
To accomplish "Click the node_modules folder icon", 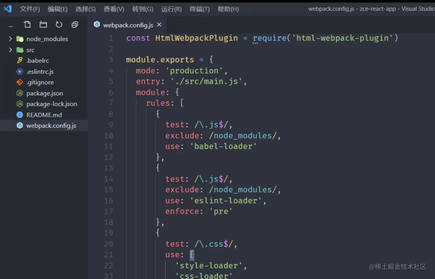I will coord(20,39).
